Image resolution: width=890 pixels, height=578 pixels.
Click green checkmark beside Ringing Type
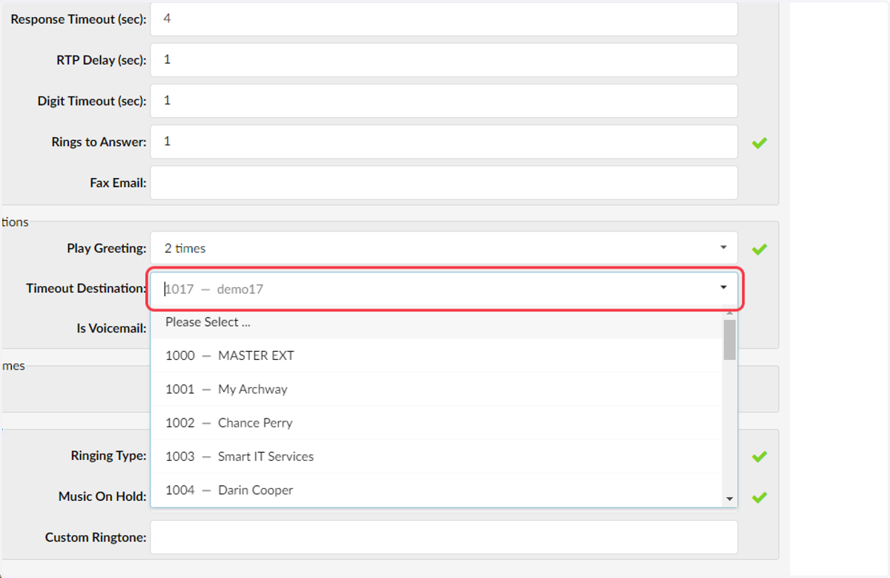[759, 457]
